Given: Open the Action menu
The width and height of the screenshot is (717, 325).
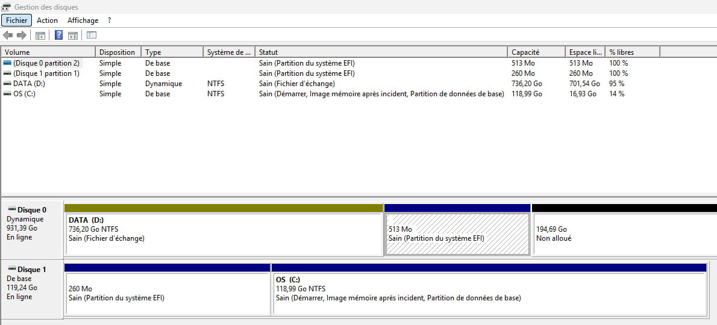Looking at the screenshot, I should tap(47, 20).
